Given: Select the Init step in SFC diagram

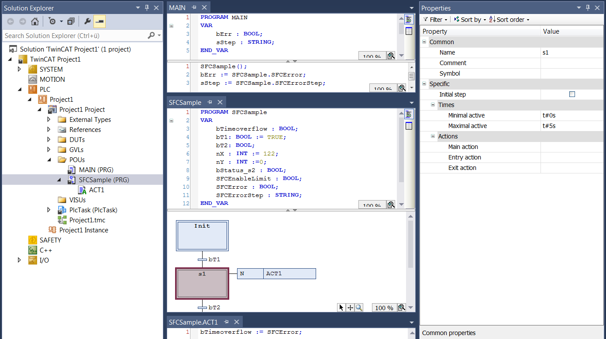Looking at the screenshot, I should (202, 235).
